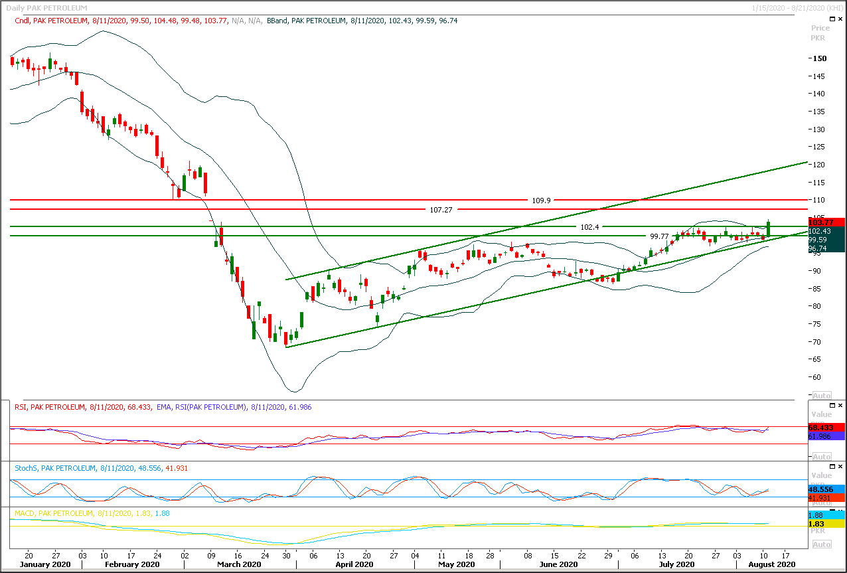Click the red 103.77 price tag on axis
Screen dimensions: 847x573
coord(826,222)
